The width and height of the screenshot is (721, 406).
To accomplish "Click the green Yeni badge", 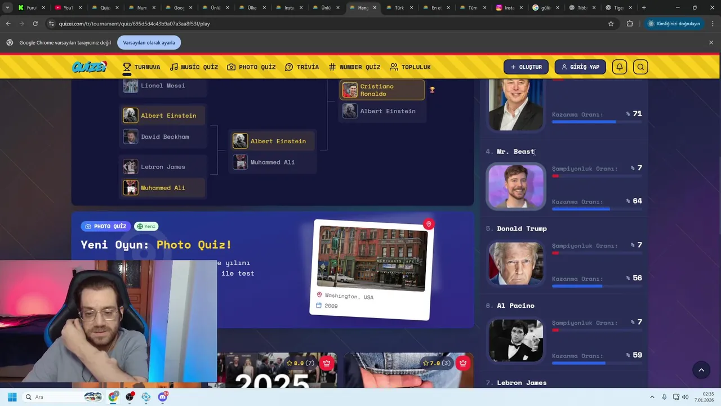I will pyautogui.click(x=146, y=226).
